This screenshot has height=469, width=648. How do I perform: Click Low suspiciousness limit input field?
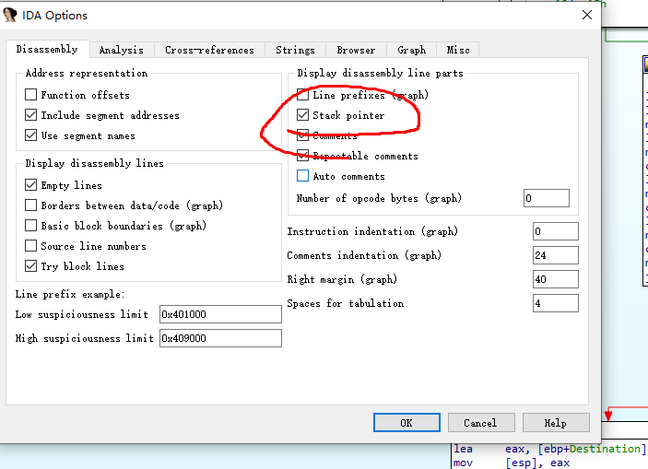220,314
